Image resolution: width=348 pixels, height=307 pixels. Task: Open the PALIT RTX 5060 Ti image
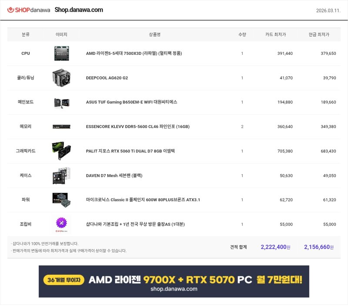61,151
